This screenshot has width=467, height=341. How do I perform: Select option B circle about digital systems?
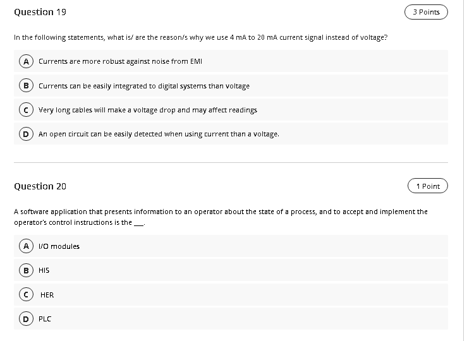tap(26, 86)
